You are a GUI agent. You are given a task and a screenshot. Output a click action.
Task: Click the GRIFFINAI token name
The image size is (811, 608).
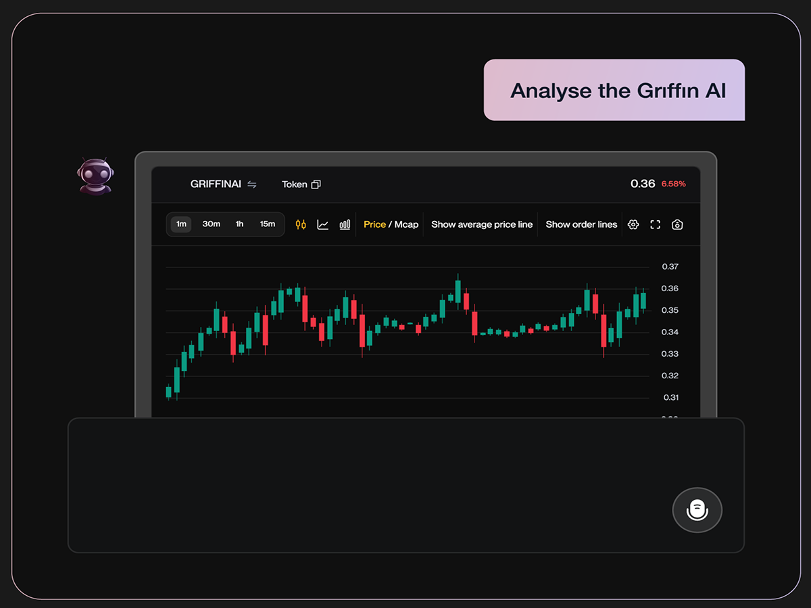pos(216,184)
